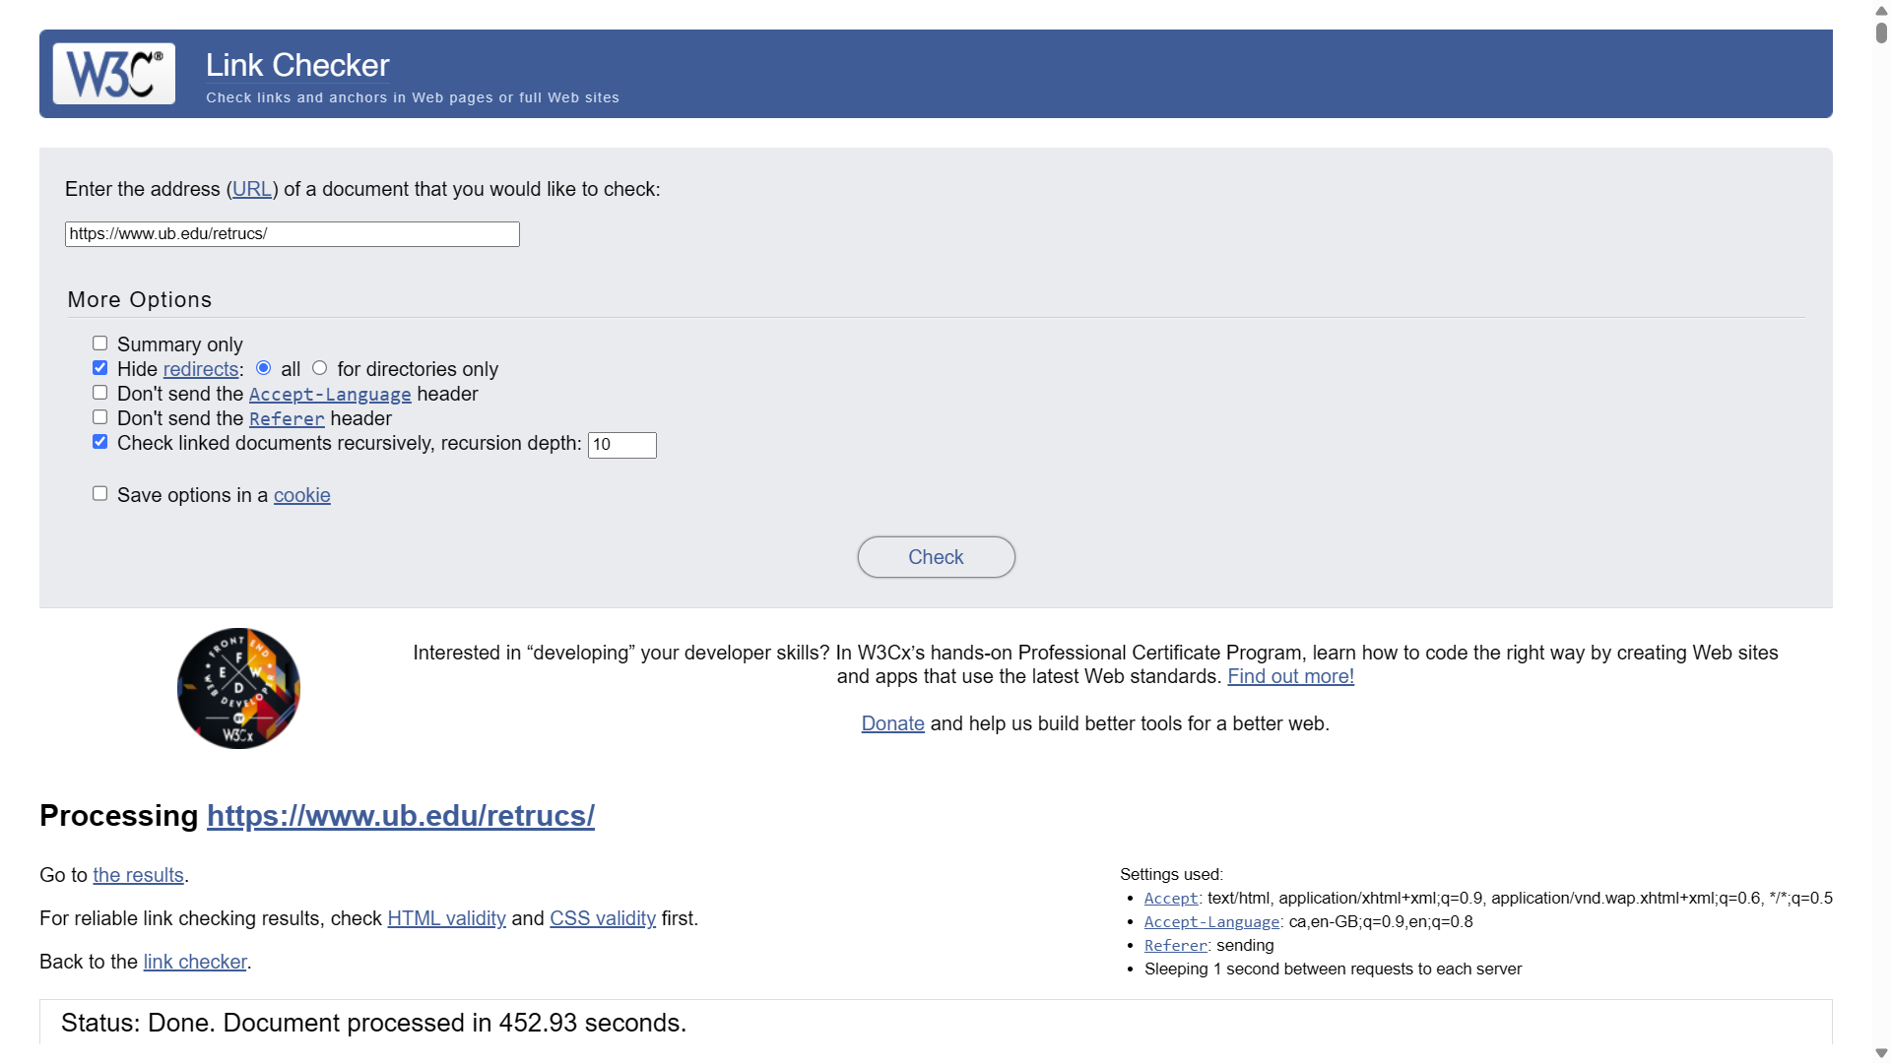Image resolution: width=1891 pixels, height=1063 pixels.
Task: Open the HTML validity link
Action: pos(446,919)
